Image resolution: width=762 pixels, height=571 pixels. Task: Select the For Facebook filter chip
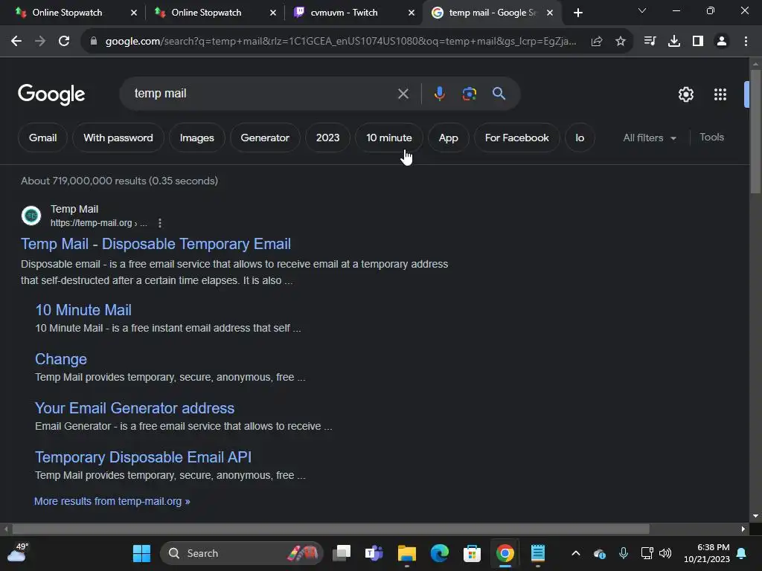[516, 138]
